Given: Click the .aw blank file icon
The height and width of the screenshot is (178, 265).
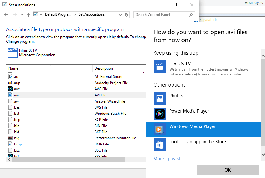Looking at the screenshot, I should (x=10, y=101).
